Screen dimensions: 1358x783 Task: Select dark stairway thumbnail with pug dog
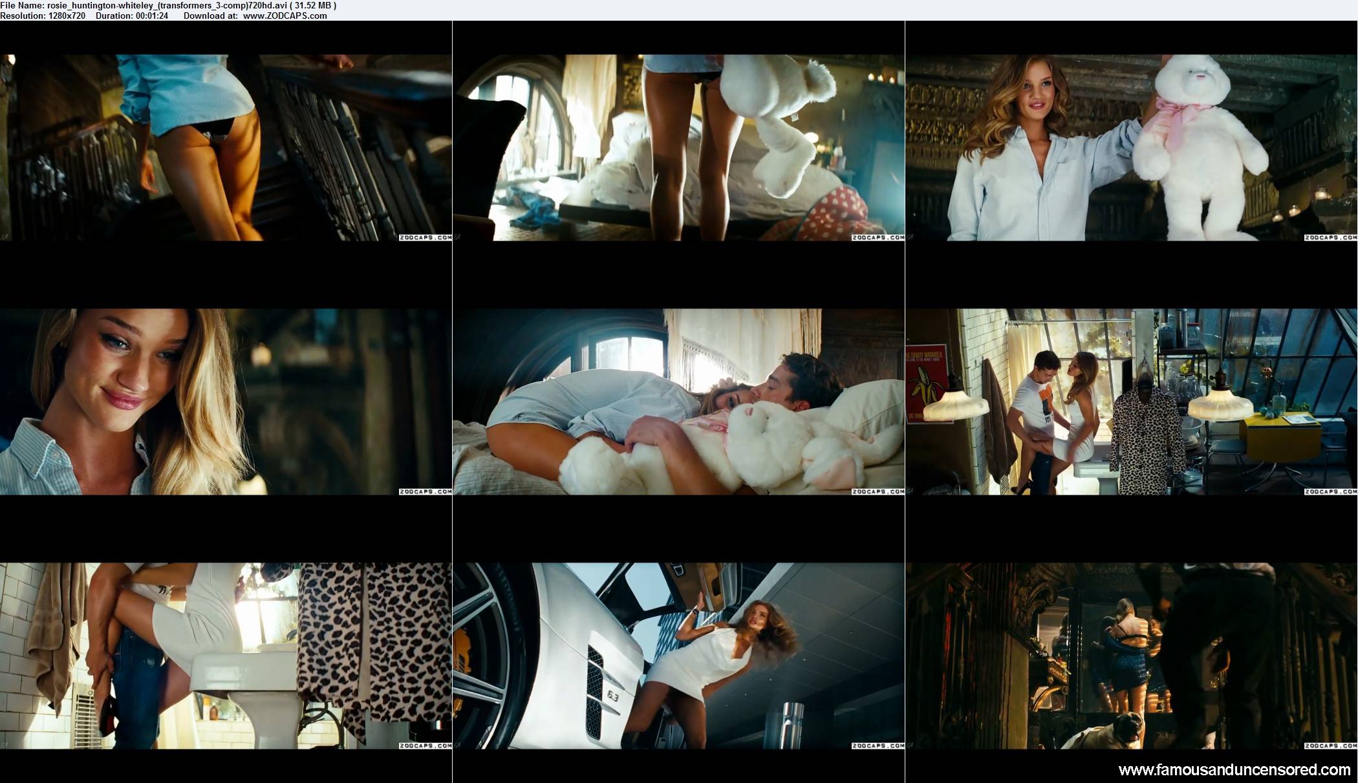coord(1131,656)
